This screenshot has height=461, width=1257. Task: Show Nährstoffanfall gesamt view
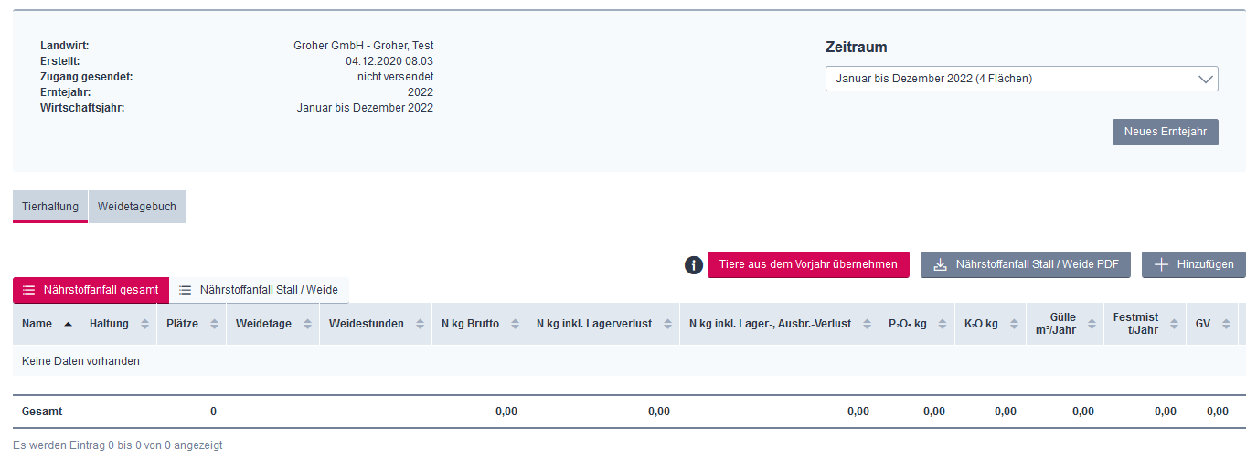pos(91,290)
